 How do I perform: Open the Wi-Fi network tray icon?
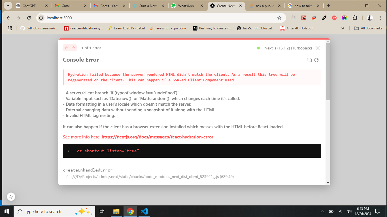(x=341, y=211)
